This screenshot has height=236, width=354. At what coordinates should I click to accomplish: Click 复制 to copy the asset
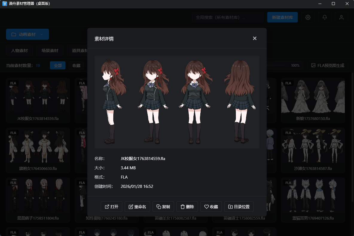163,207
